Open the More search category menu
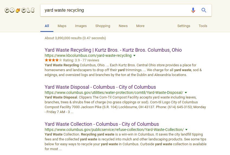 tap(140, 26)
